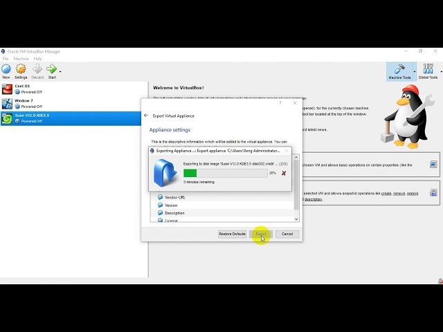Open the Snapshots tool pane icon
Screen dimensions: 443x332
tap(433, 193)
